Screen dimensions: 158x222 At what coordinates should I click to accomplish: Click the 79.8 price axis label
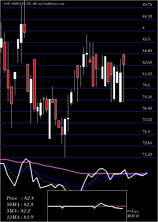(146, 85)
